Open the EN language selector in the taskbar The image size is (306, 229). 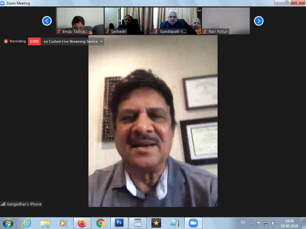(243, 222)
